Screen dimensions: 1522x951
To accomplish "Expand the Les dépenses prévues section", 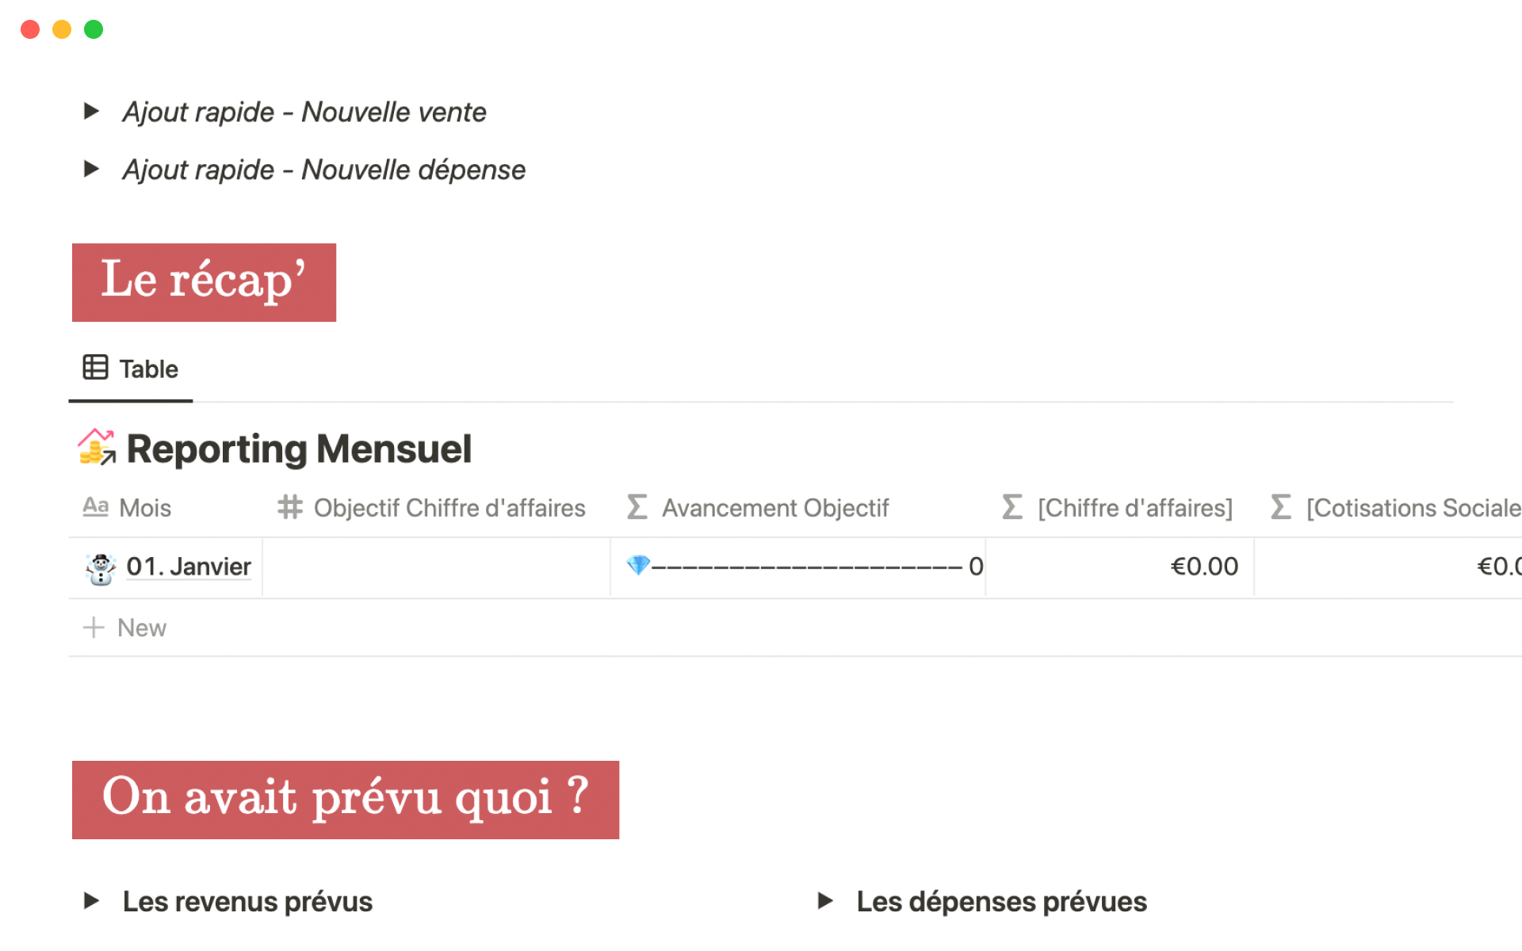I will [x=825, y=901].
